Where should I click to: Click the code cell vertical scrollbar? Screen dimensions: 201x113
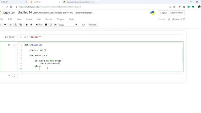pos(182,55)
